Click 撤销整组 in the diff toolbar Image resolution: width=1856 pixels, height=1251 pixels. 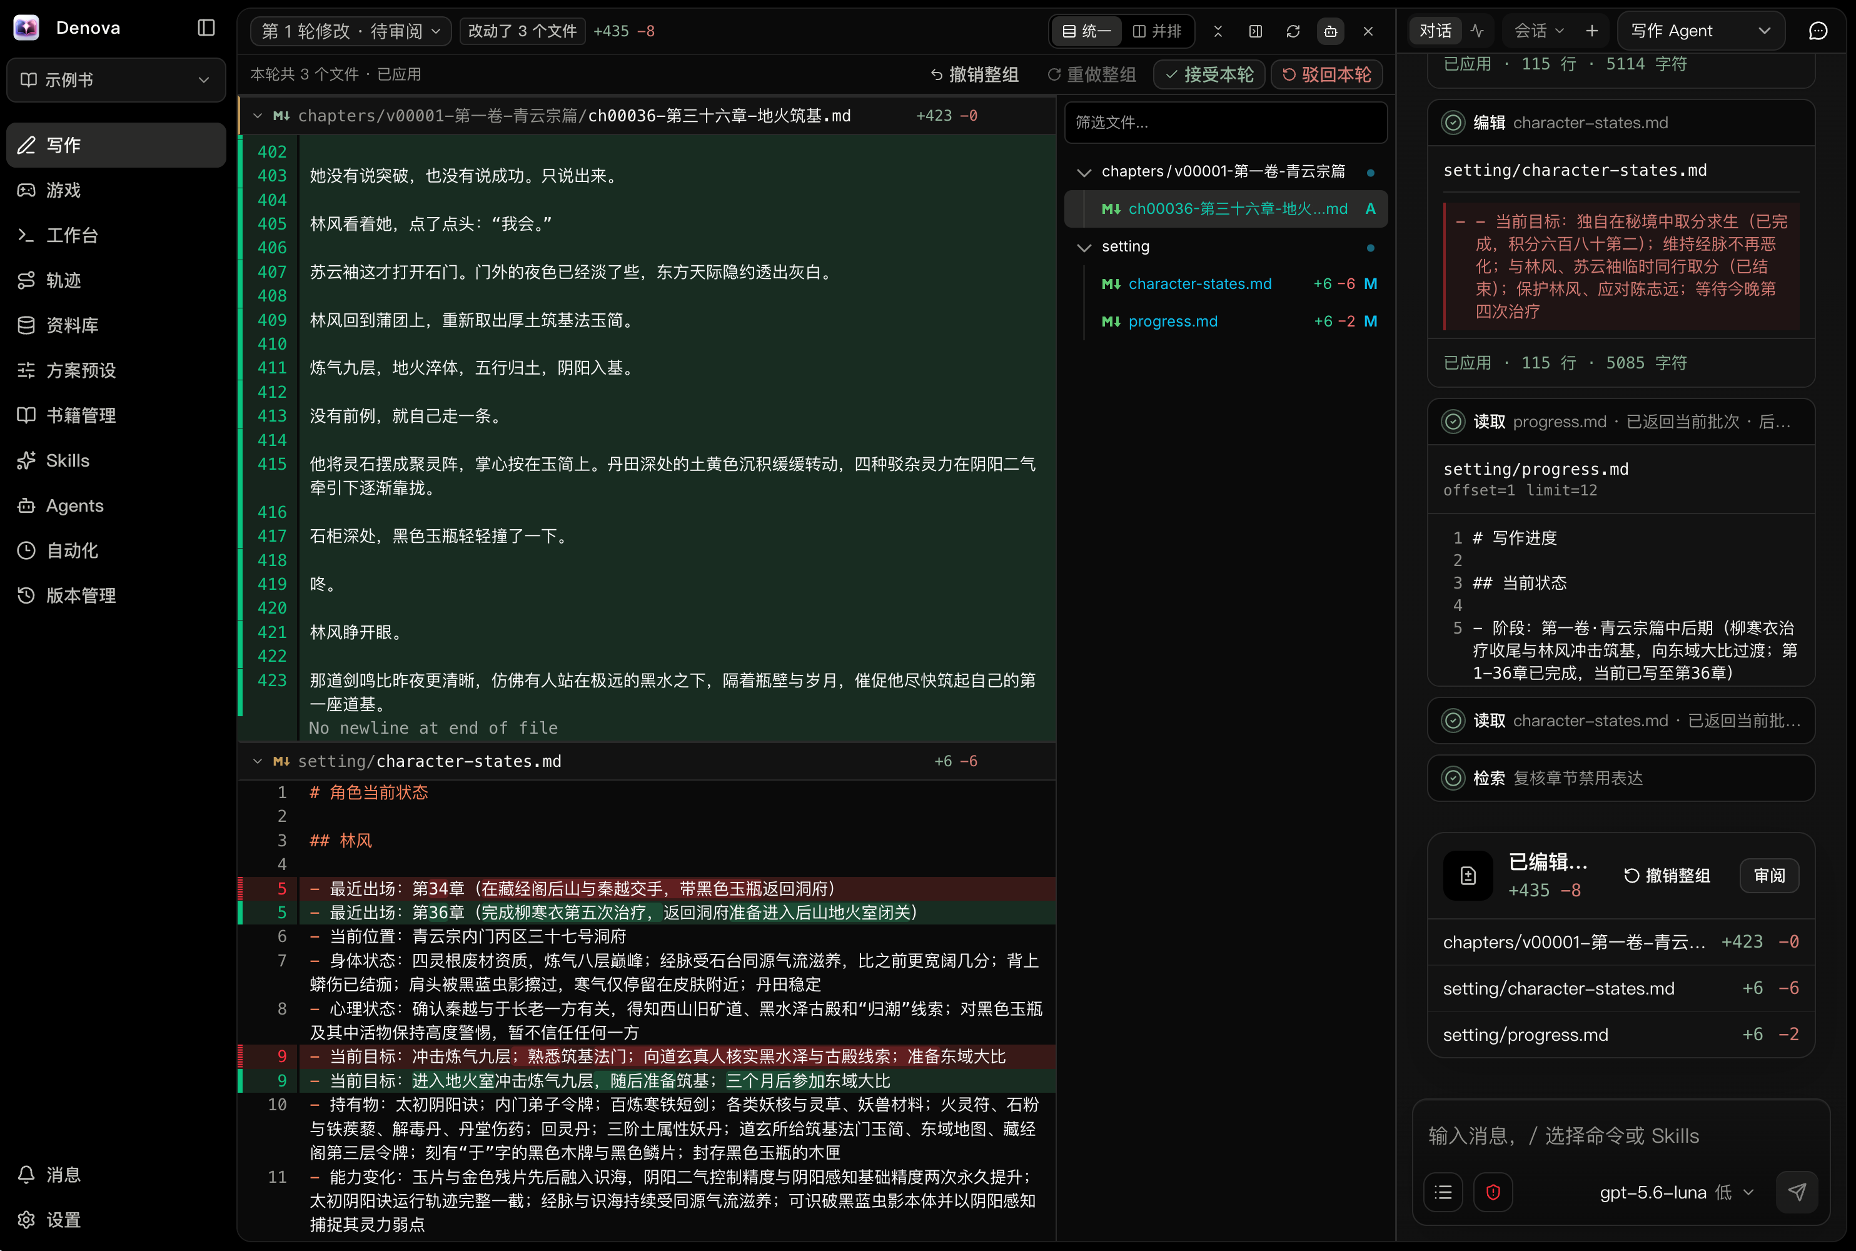point(975,74)
